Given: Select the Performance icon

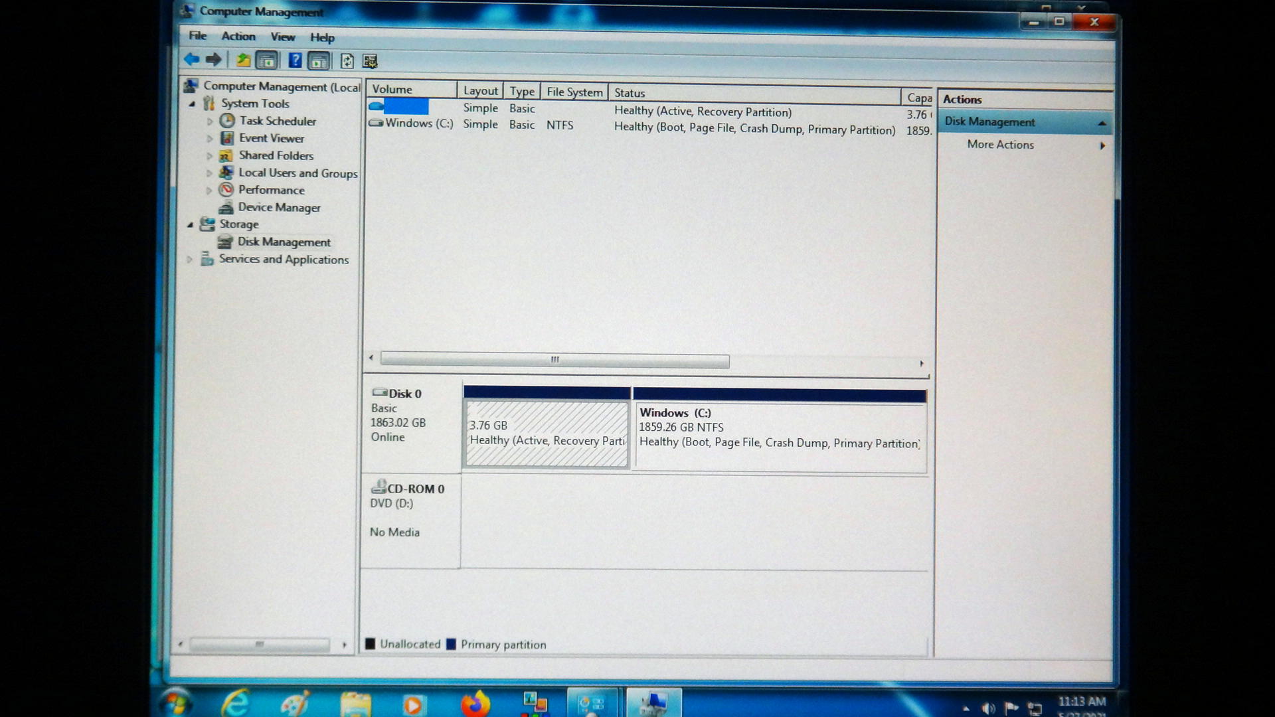Looking at the screenshot, I should click(226, 189).
